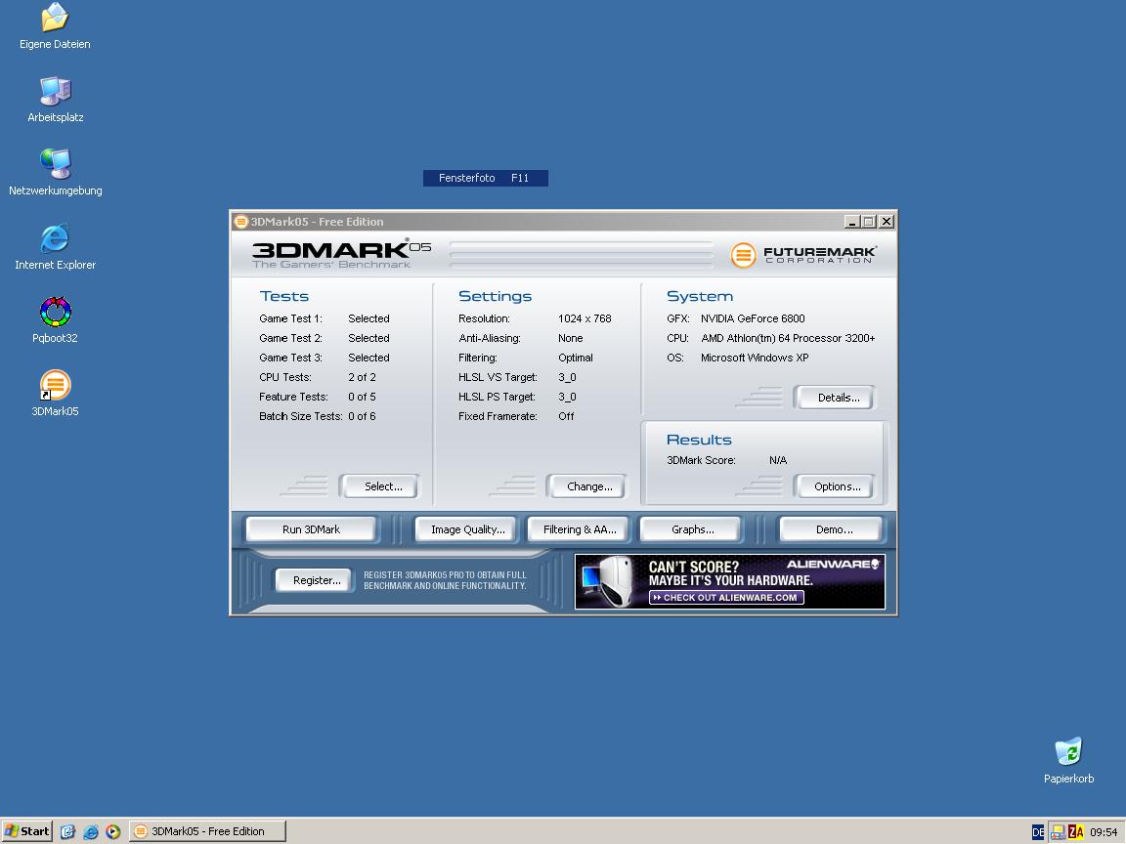Click the 'Game Test 3: Selected' row
The width and height of the screenshot is (1126, 844).
tap(325, 357)
